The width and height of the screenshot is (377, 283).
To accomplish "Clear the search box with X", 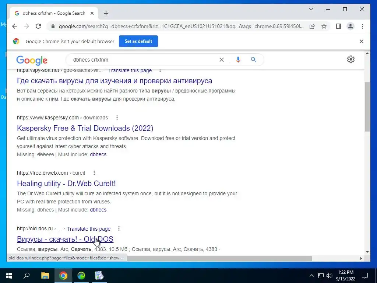I will [221, 60].
